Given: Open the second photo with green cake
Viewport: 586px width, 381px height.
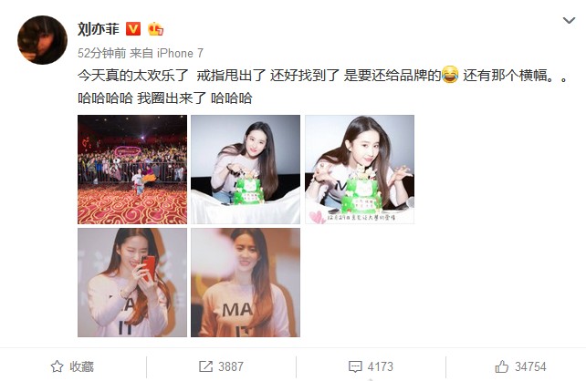Looking at the screenshot, I should [246, 170].
